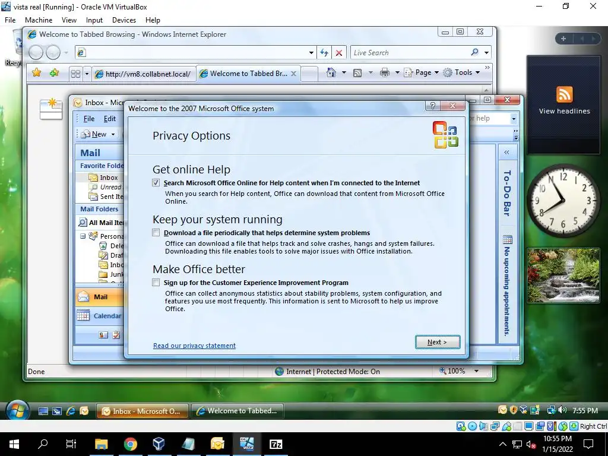Open VirtualBox Devices menu

pos(123,20)
